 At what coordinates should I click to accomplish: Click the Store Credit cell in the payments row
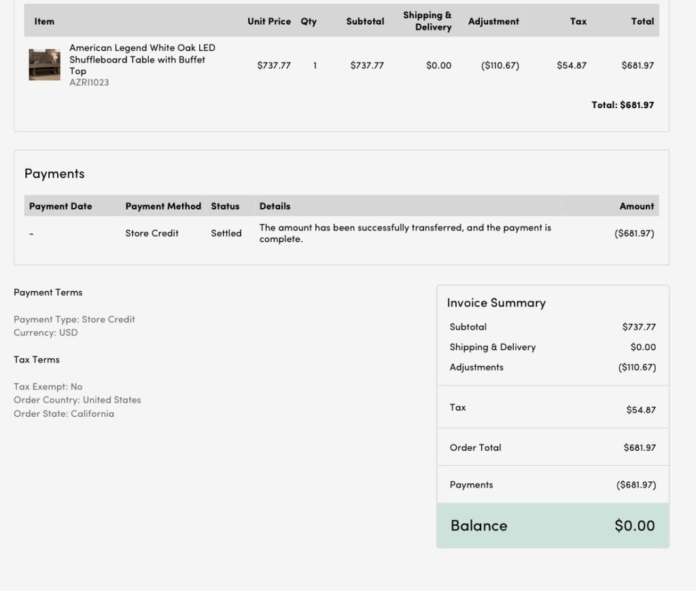(152, 233)
